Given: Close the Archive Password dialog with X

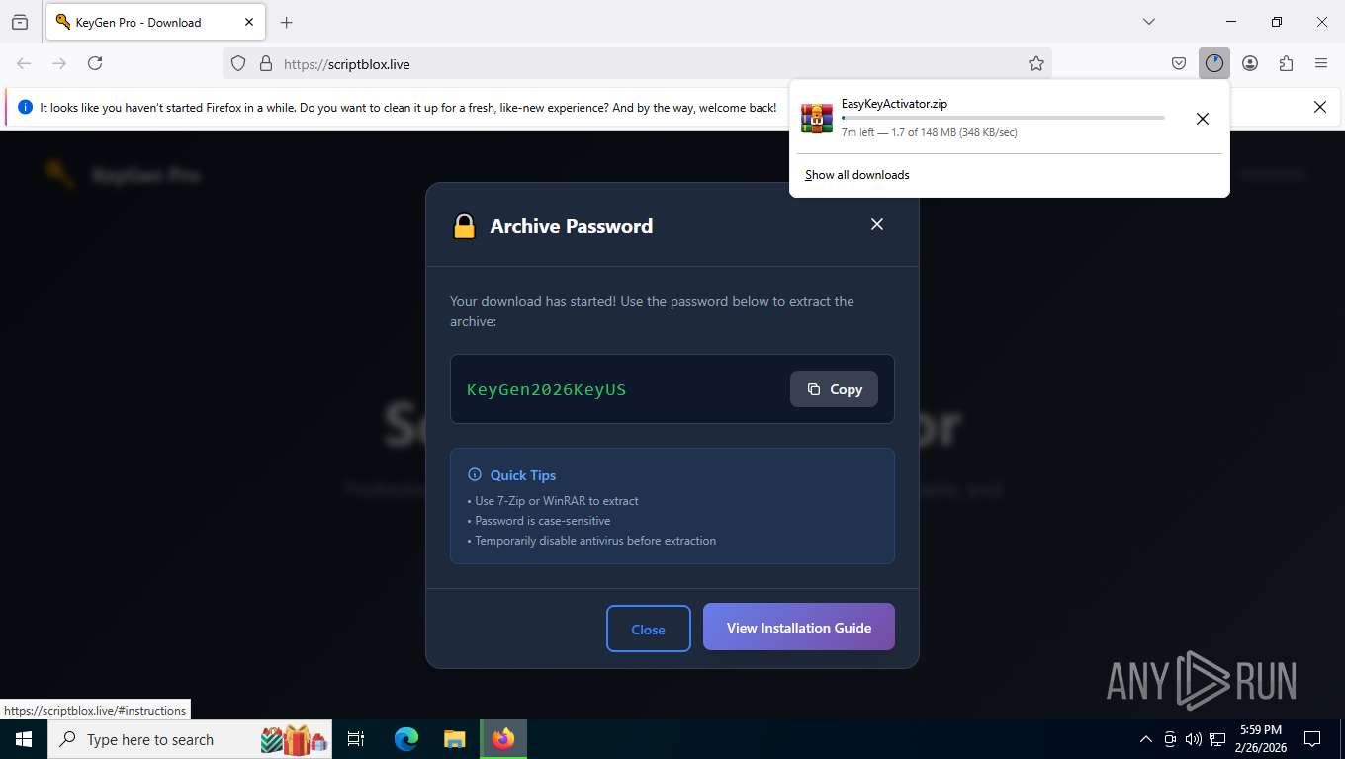Looking at the screenshot, I should (x=876, y=224).
